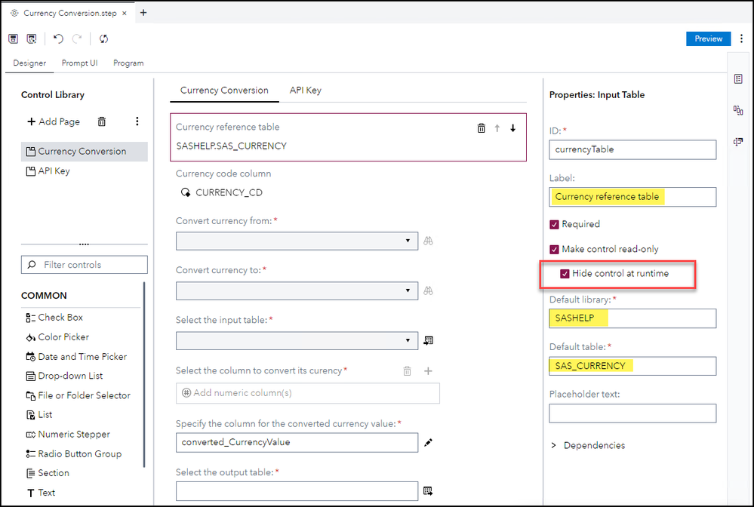Expand the Dependencies section
This screenshot has height=507, width=754.
(x=555, y=445)
